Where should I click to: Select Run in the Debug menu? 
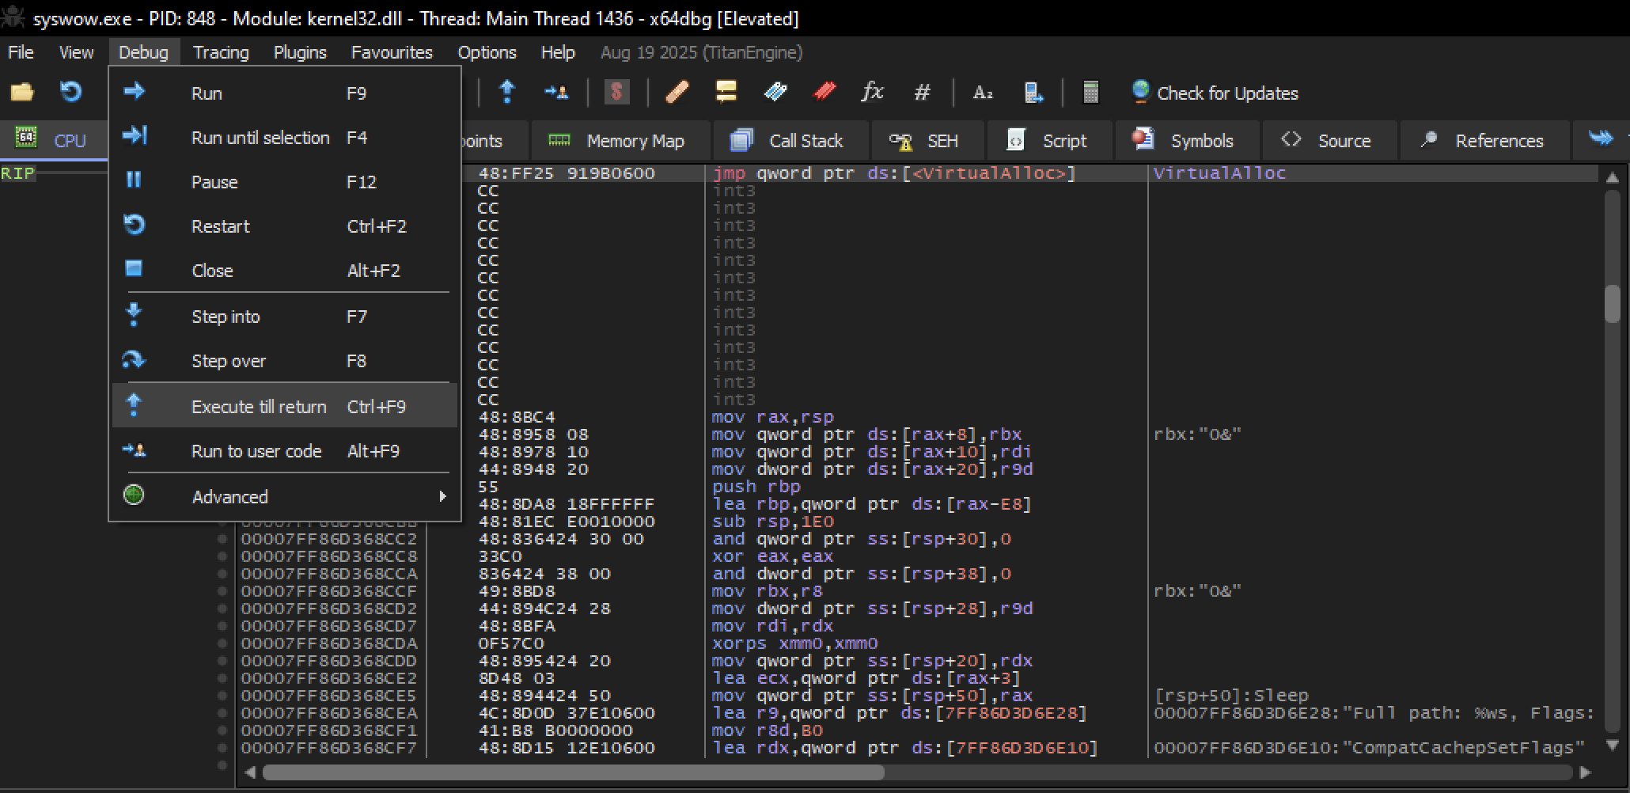point(285,93)
